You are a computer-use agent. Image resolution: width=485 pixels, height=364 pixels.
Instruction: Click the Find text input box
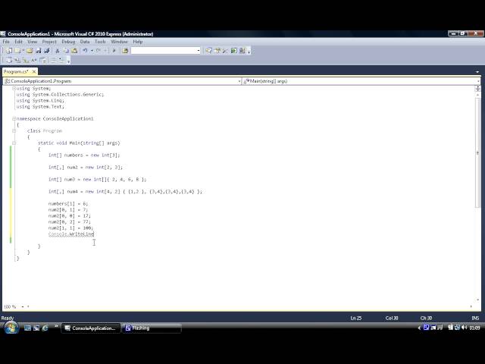click(x=164, y=51)
